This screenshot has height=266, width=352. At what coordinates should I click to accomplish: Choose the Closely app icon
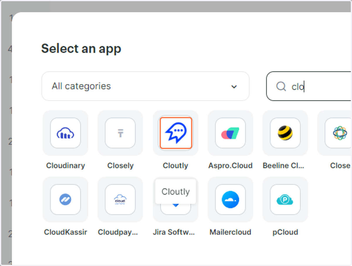point(120,133)
